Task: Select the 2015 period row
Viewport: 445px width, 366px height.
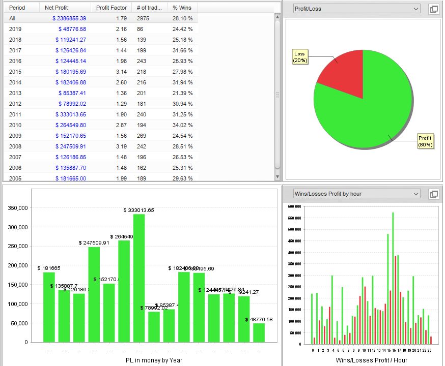Action: 101,72
